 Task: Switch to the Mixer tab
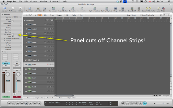[x=28, y=98]
